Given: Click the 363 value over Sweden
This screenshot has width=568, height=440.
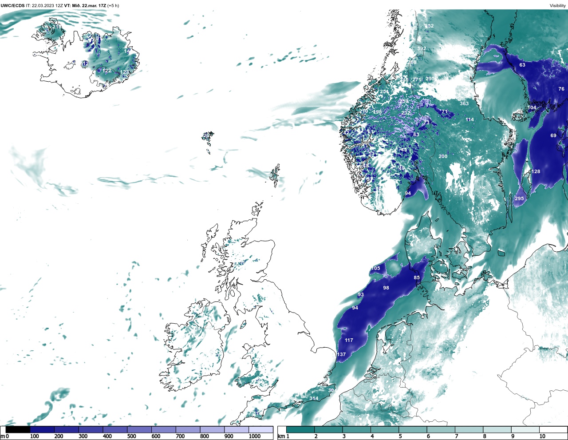Looking at the screenshot, I should pos(464,103).
